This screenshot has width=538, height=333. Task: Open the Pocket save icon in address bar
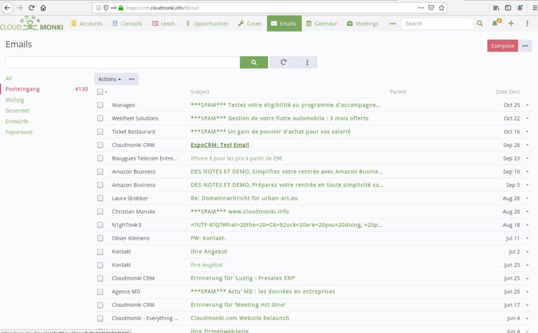pos(431,7)
